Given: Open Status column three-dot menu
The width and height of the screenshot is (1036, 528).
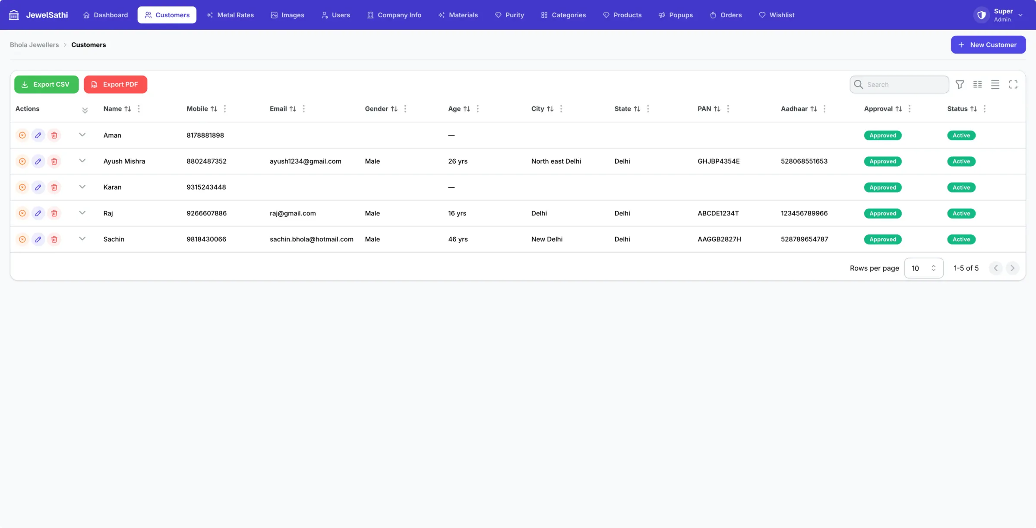Looking at the screenshot, I should pos(985,109).
